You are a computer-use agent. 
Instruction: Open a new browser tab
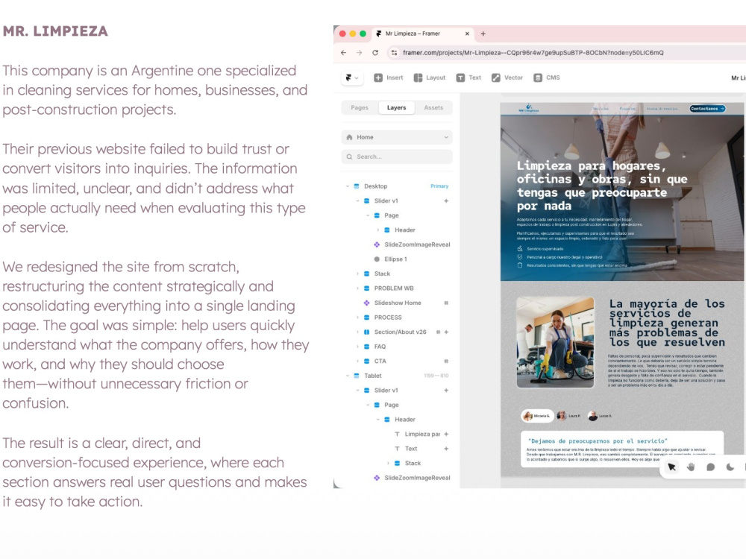(x=483, y=34)
